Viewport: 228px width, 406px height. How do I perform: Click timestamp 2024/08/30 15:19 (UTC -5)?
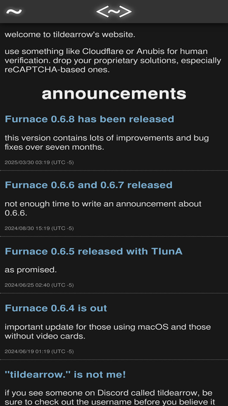point(40,228)
